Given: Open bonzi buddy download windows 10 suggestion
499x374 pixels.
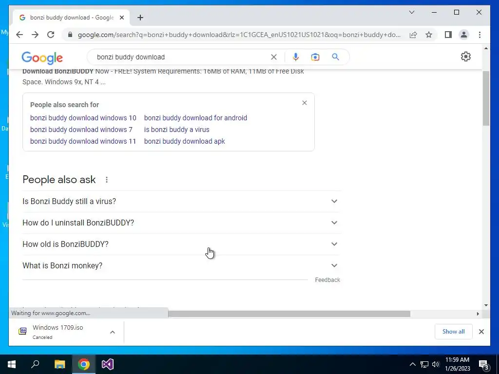Looking at the screenshot, I should coord(83,118).
